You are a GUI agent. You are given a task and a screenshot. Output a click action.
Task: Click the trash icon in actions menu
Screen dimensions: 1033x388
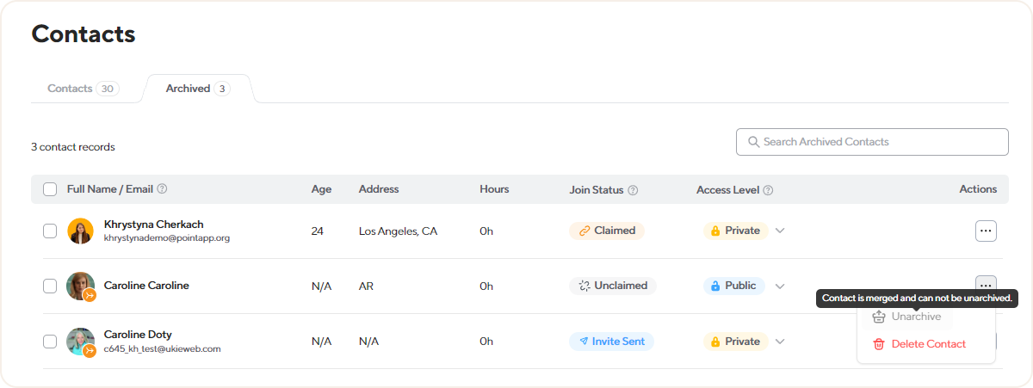pyautogui.click(x=879, y=344)
